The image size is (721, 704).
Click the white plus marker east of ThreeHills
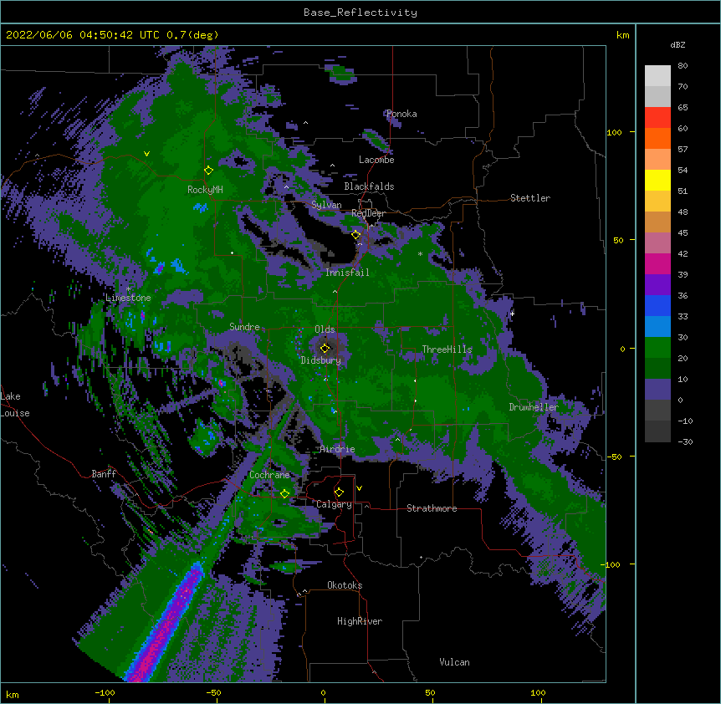(512, 314)
